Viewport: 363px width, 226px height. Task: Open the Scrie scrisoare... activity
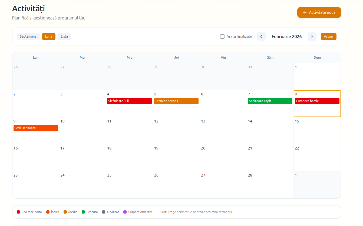(x=36, y=128)
